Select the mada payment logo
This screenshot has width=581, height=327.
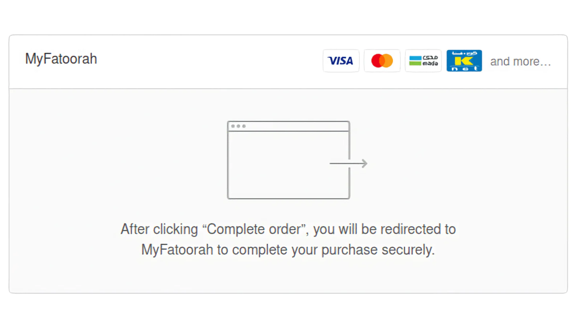(423, 61)
